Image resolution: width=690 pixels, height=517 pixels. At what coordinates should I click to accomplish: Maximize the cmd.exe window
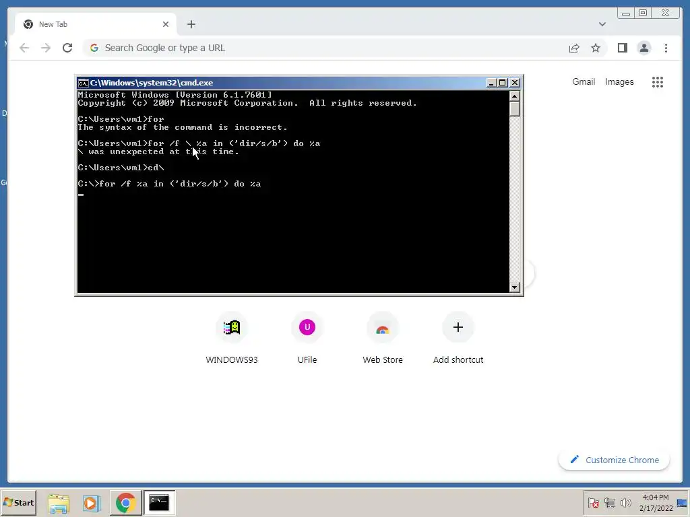click(x=502, y=83)
